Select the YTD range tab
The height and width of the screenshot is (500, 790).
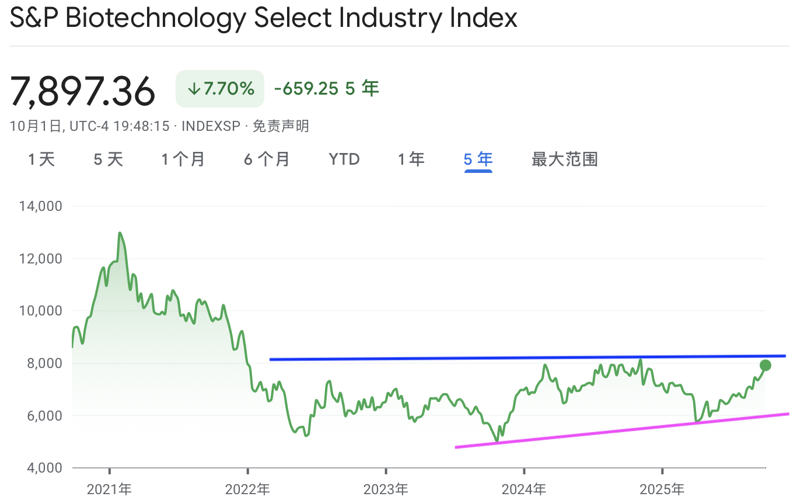coord(344,159)
